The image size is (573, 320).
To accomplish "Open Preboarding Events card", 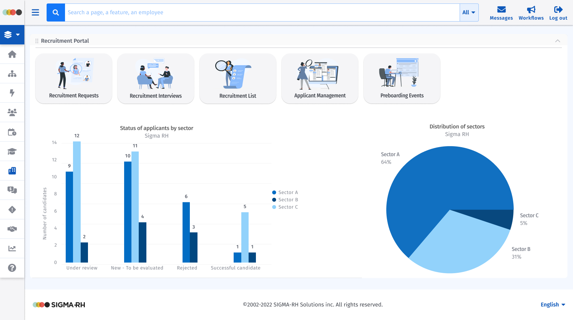I will pyautogui.click(x=402, y=78).
